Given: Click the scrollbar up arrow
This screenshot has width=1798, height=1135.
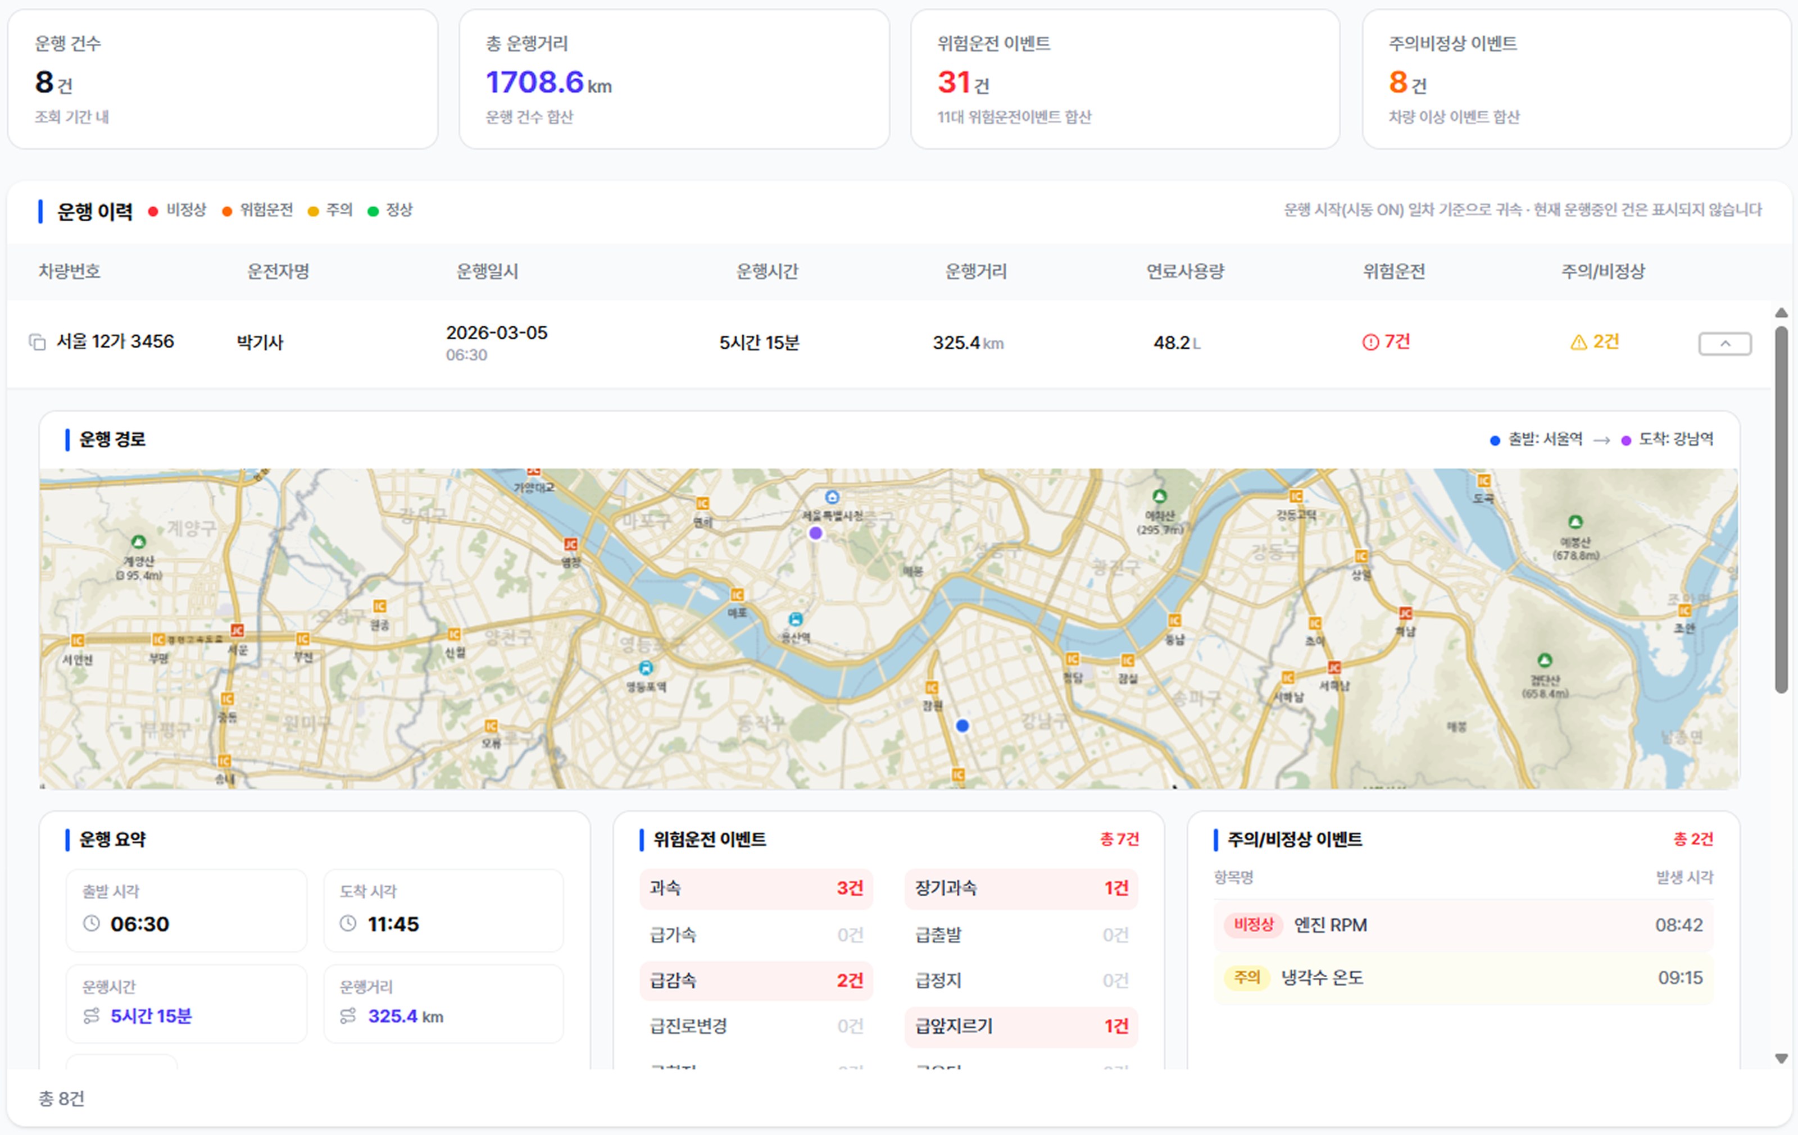Looking at the screenshot, I should (1782, 313).
